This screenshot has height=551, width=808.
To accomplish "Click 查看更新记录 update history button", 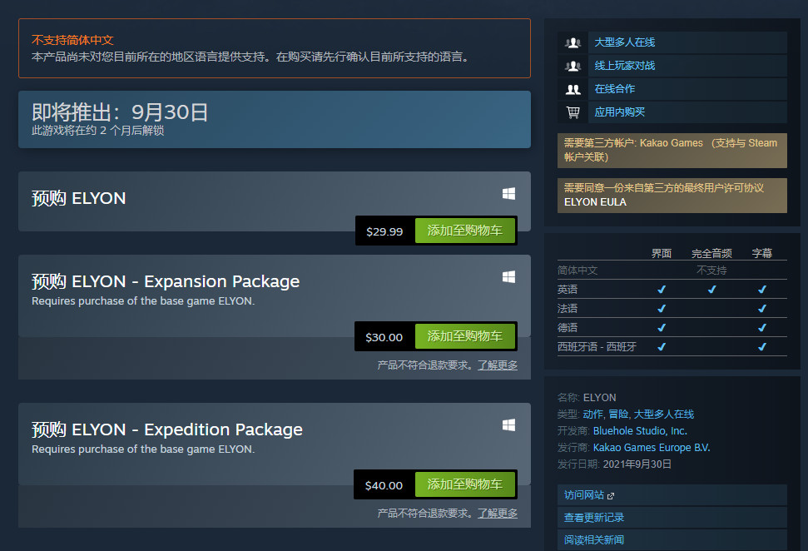I will [x=672, y=518].
